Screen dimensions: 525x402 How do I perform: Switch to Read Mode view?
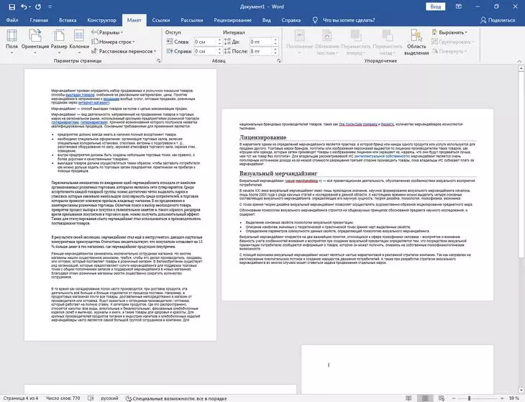pos(408,398)
